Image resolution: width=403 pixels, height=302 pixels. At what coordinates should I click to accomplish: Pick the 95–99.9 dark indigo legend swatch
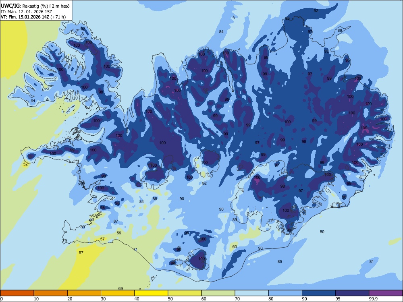pos(352,293)
